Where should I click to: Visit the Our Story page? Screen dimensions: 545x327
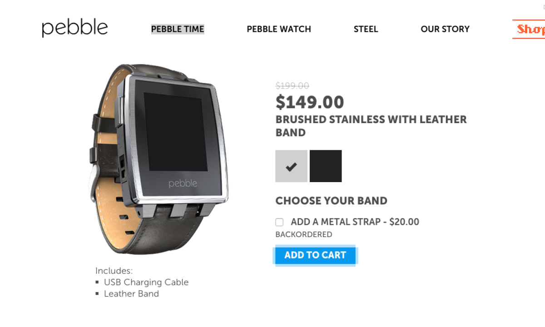click(445, 29)
